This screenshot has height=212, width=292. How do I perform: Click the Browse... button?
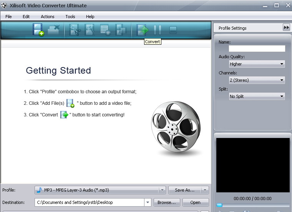pyautogui.click(x=167, y=202)
